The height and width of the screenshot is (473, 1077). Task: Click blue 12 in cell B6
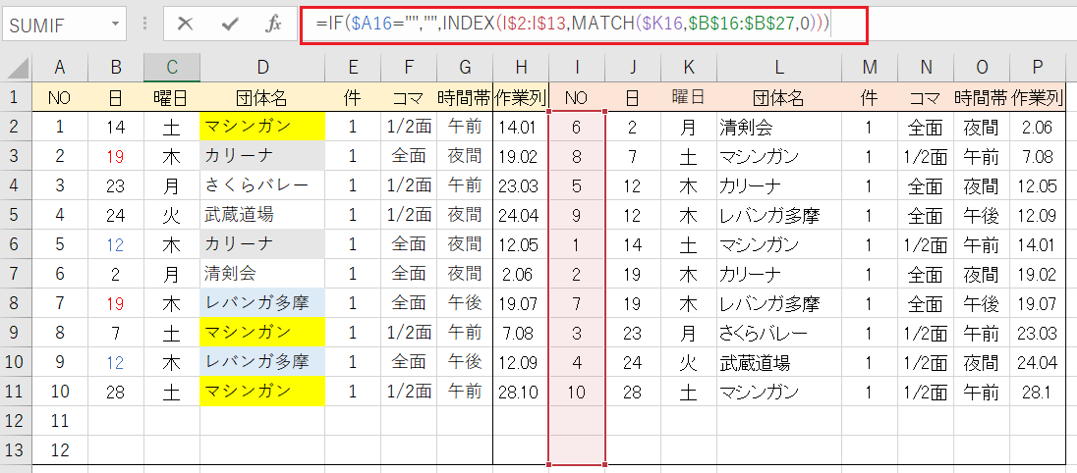[115, 244]
